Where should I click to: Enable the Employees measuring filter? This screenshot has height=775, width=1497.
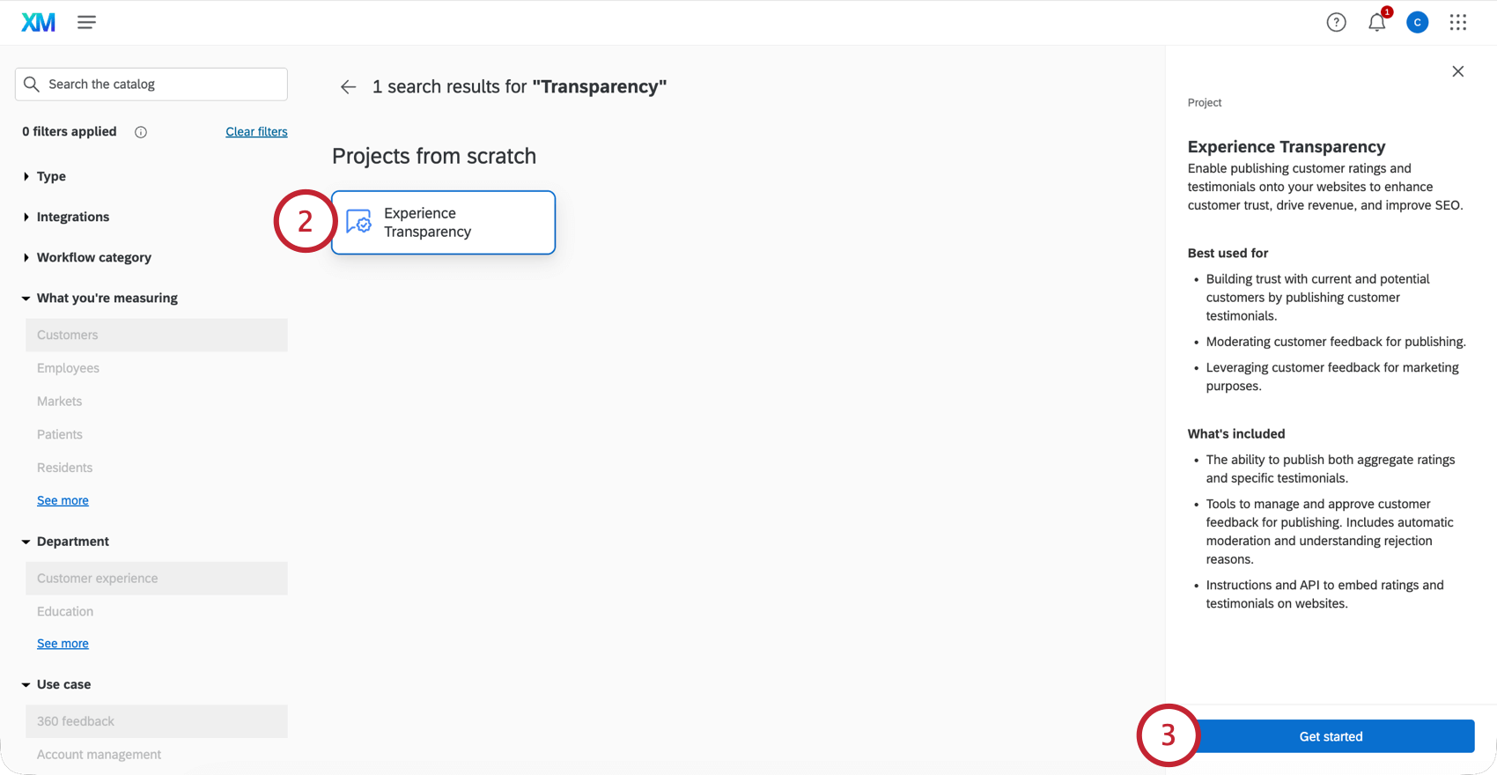coord(68,368)
